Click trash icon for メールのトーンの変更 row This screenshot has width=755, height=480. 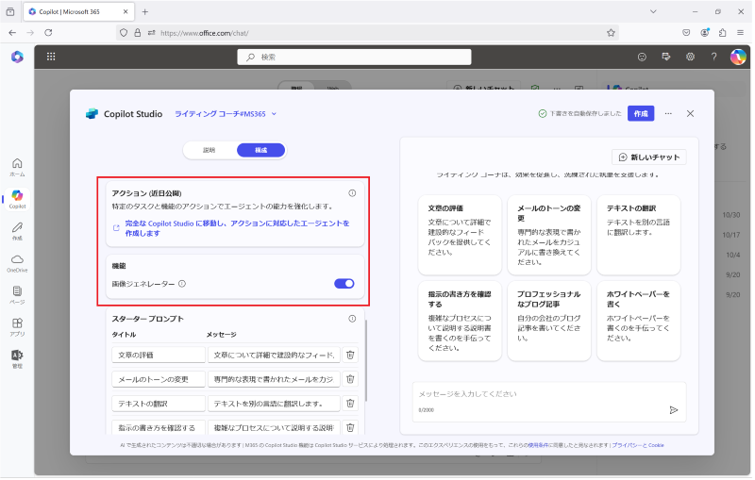point(351,380)
